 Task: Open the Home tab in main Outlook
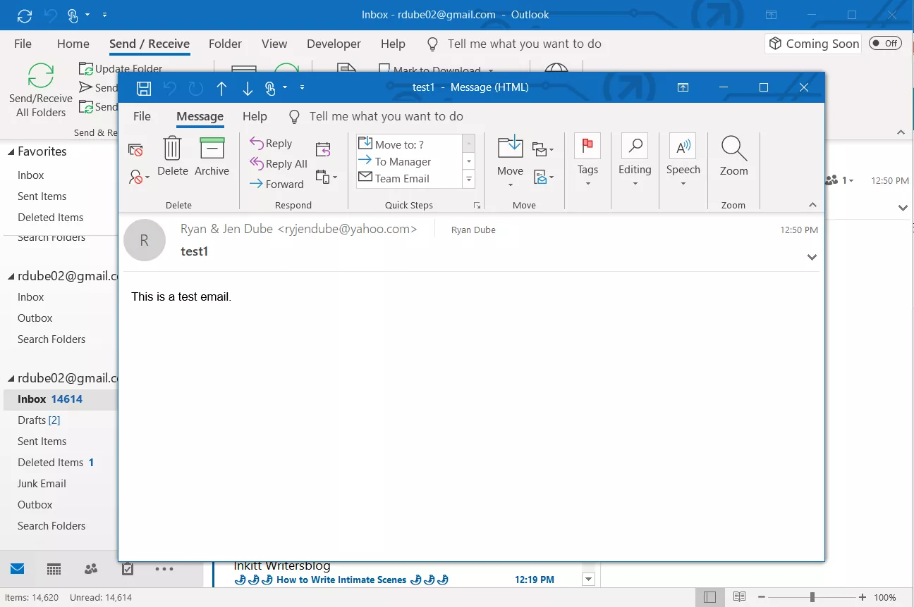(73, 44)
